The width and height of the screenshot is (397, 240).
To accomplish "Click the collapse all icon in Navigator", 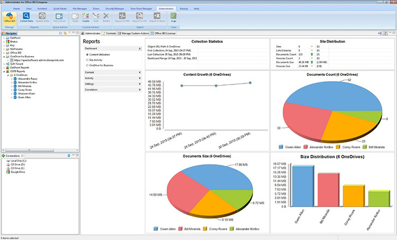I will tap(60, 33).
